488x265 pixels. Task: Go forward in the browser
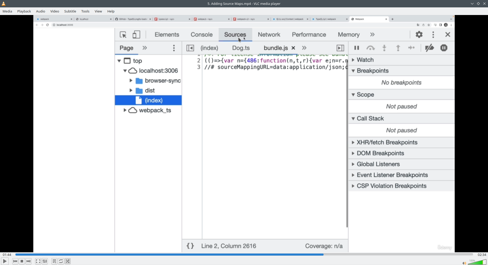(42, 25)
